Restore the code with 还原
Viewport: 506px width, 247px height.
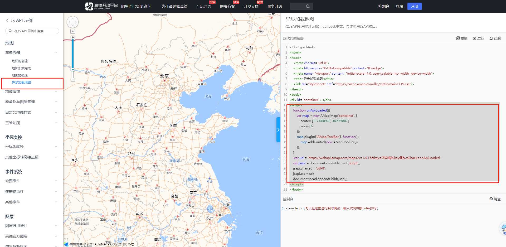click(x=495, y=38)
